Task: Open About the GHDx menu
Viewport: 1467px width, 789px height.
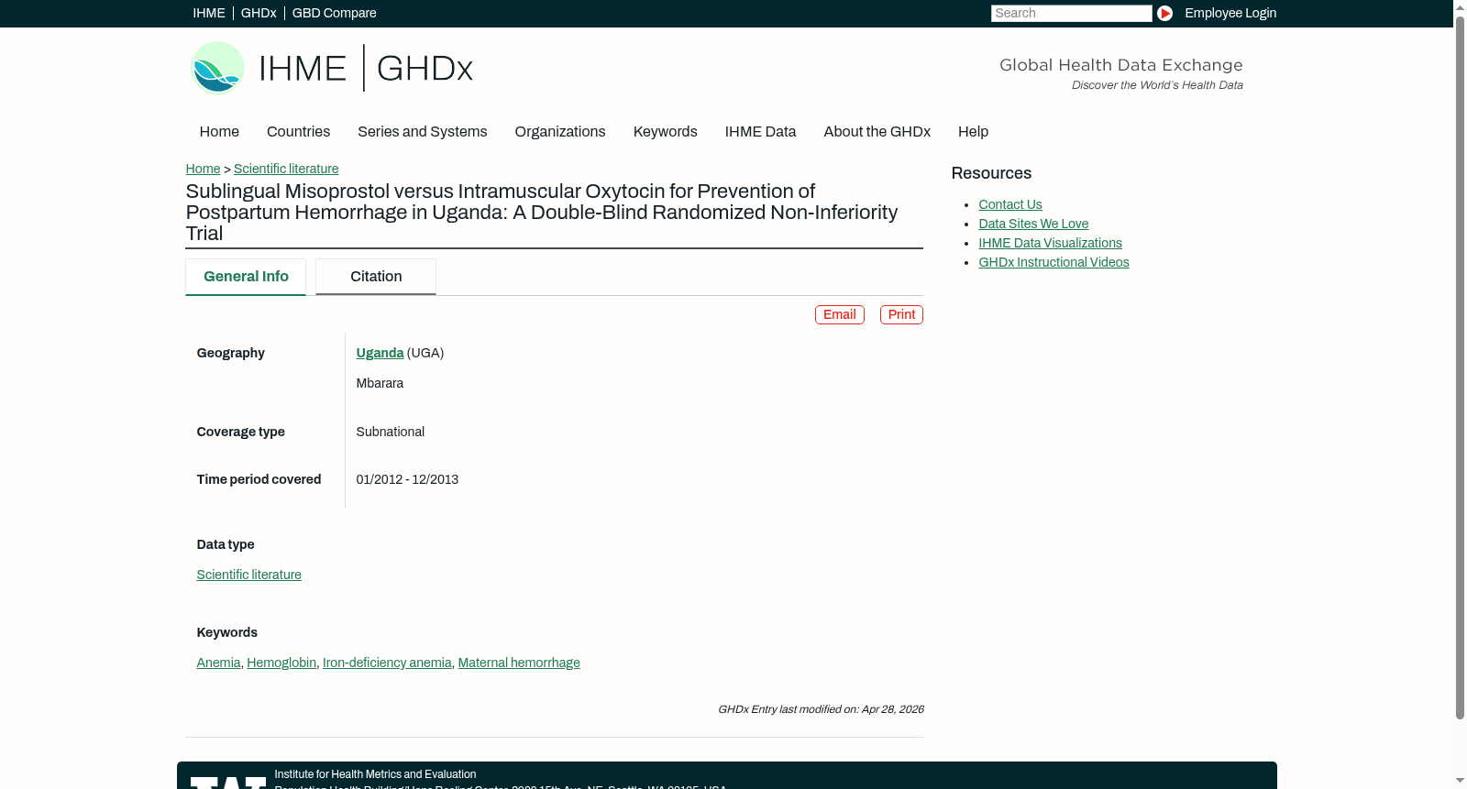Action: point(877,132)
